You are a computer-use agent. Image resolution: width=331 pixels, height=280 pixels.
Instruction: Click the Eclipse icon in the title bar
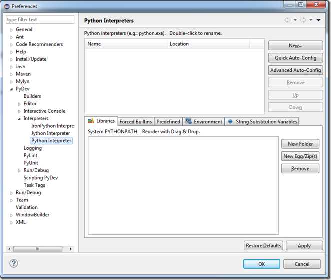point(7,6)
